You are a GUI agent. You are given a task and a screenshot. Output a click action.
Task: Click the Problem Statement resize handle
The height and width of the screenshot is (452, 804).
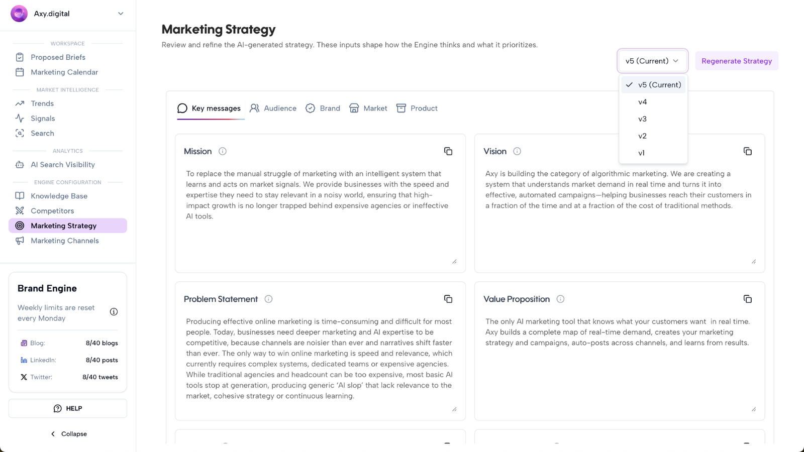(454, 409)
